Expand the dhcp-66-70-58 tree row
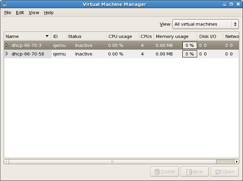This screenshot has height=181, width=243. (7, 54)
